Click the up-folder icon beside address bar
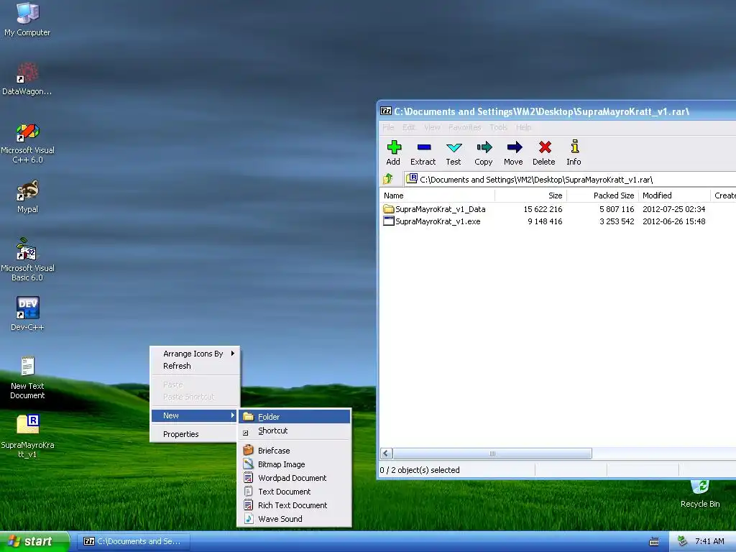736x552 pixels. (387, 179)
